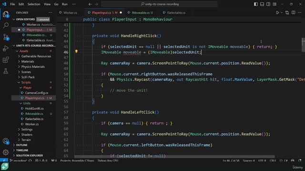The width and height of the screenshot is (305, 171).
Task: Open the Source Control view
Action: pos(6,37)
